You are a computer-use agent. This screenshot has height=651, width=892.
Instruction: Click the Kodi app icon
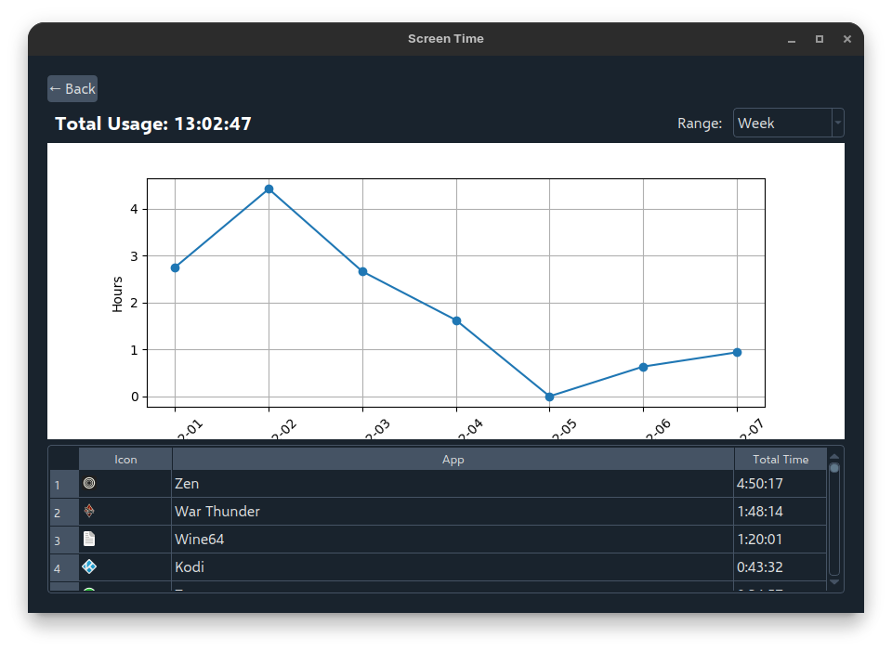89,566
